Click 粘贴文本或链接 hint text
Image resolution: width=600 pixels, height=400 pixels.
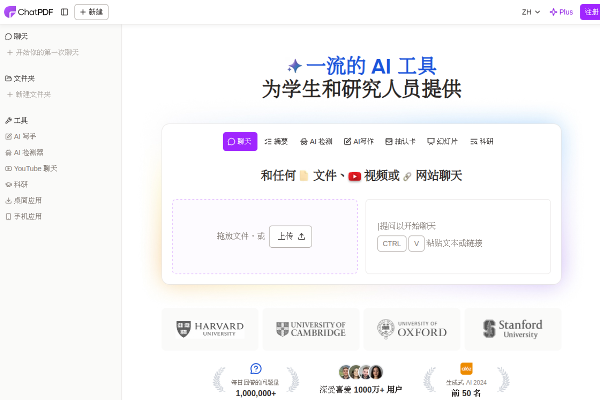(x=454, y=243)
